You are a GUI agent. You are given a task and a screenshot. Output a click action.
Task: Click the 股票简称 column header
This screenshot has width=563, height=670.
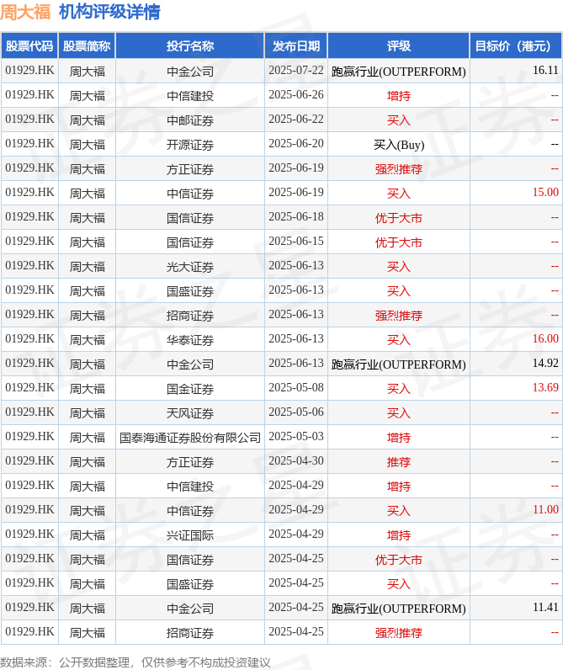pos(87,46)
